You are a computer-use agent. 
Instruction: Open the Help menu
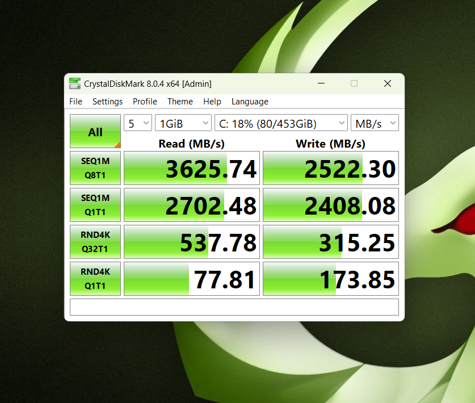point(212,102)
